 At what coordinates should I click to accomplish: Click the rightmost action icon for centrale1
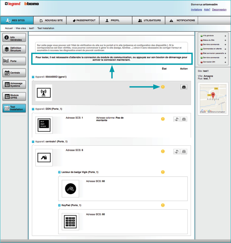pyautogui.click(x=184, y=151)
